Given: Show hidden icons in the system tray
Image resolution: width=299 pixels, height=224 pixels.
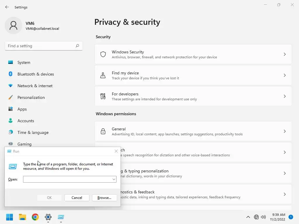Looking at the screenshot, I should pos(248,217).
